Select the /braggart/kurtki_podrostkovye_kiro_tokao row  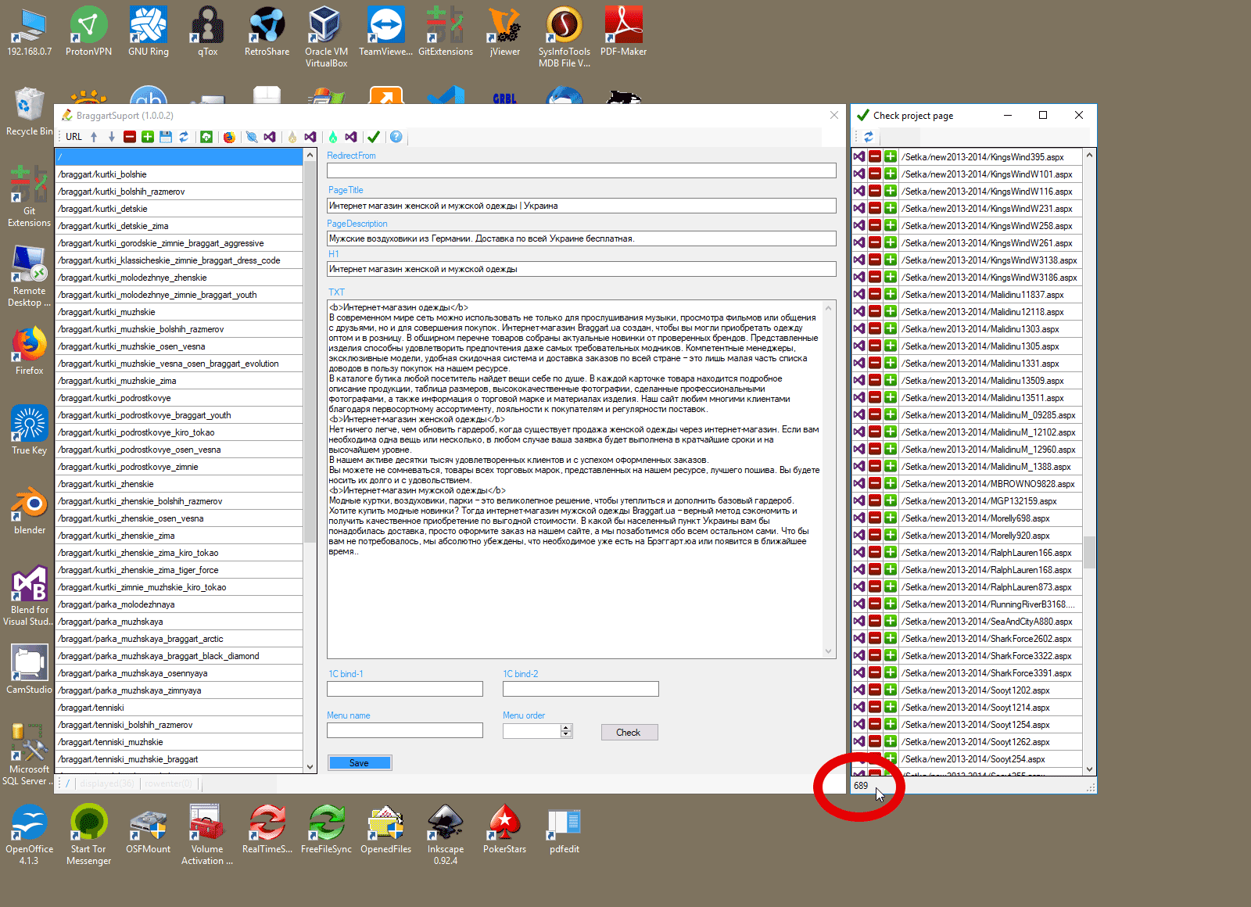pos(179,432)
